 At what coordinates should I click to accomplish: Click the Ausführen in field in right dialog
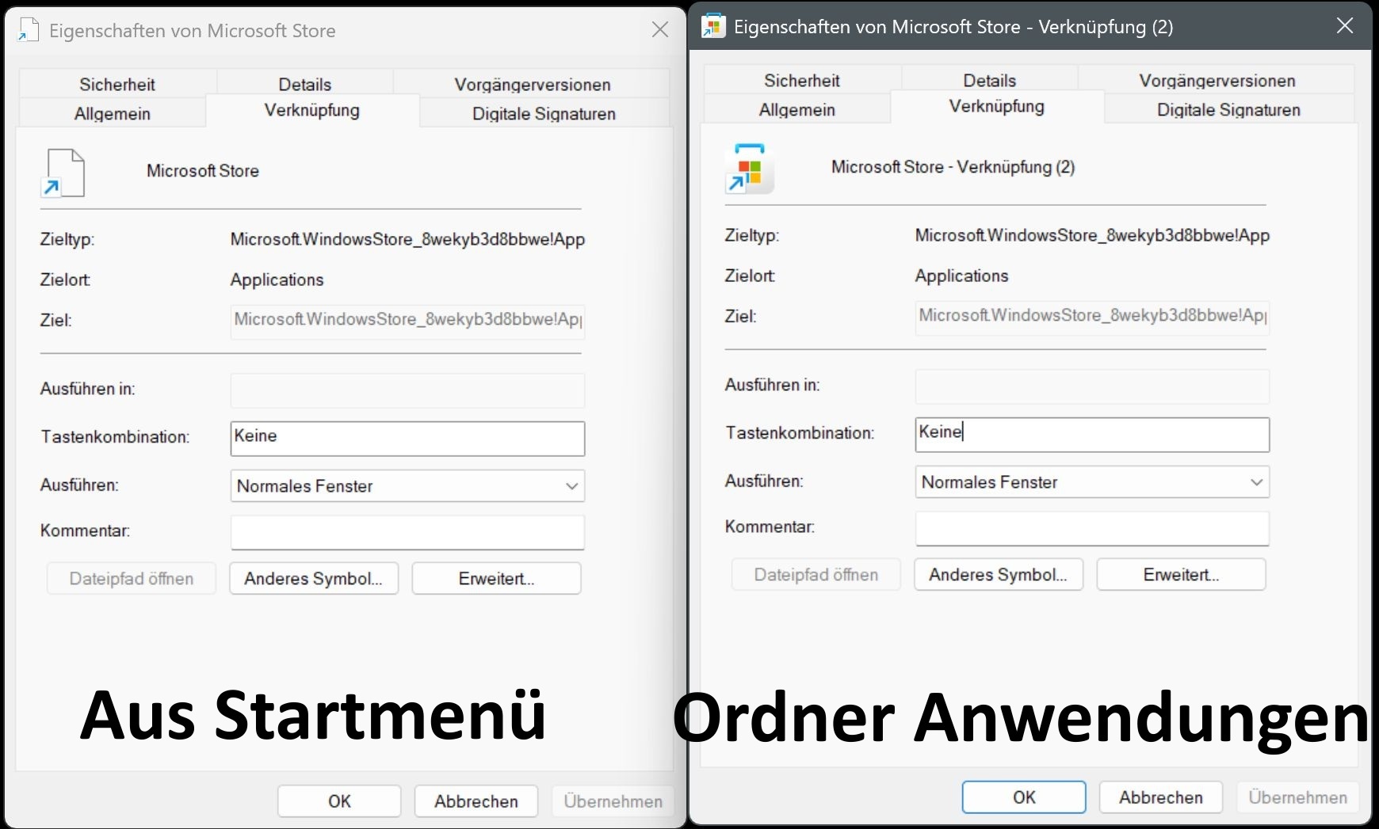click(1091, 386)
